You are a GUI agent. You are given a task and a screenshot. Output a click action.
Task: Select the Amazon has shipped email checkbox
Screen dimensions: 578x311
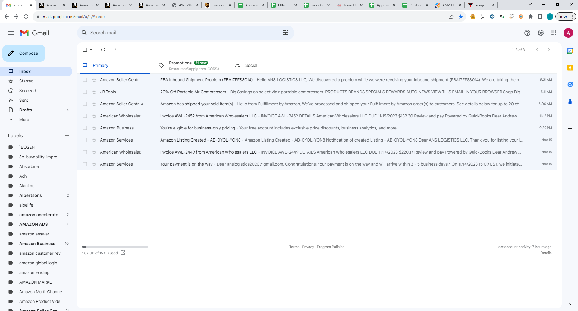point(85,104)
